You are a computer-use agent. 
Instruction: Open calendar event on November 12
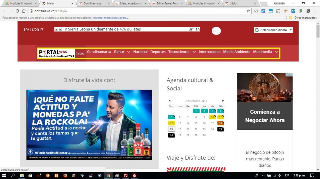click(x=171, y=123)
